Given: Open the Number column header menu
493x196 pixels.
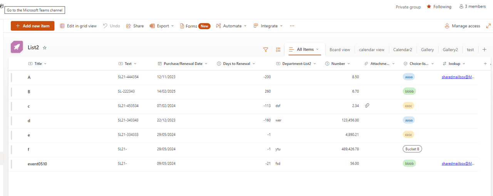Looking at the screenshot, I should [338, 64].
